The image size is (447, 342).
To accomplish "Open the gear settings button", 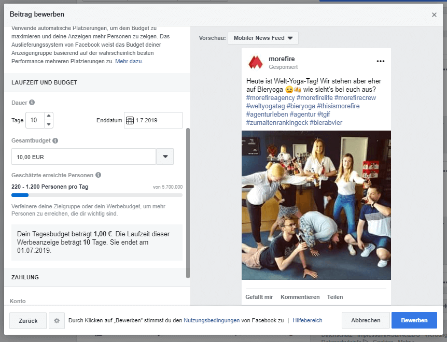I will (x=57, y=321).
